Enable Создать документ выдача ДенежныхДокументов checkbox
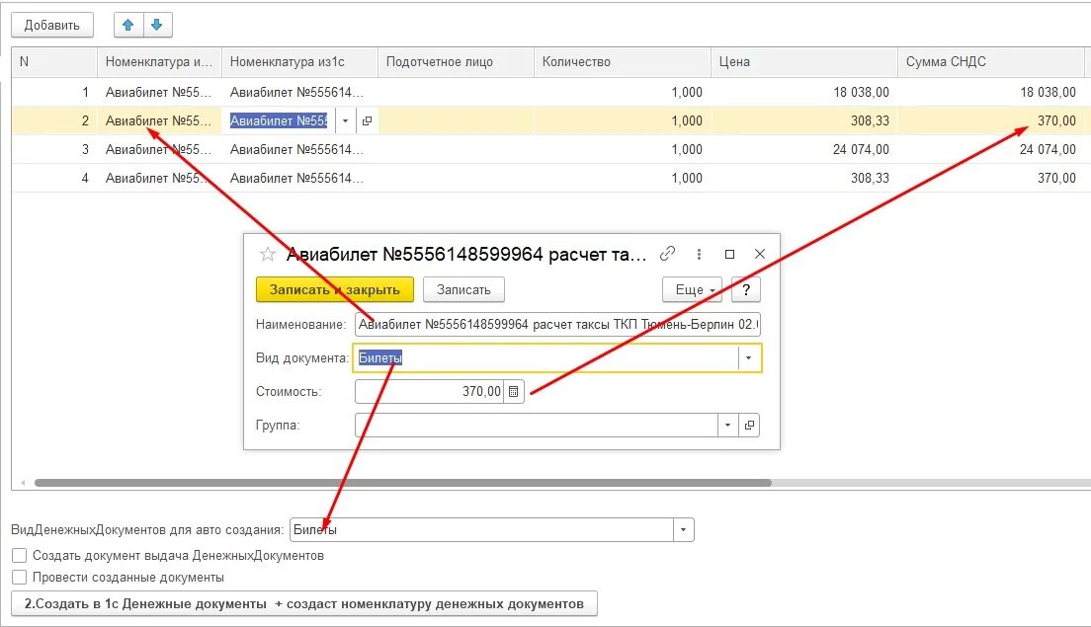The width and height of the screenshot is (1091, 627). click(20, 555)
